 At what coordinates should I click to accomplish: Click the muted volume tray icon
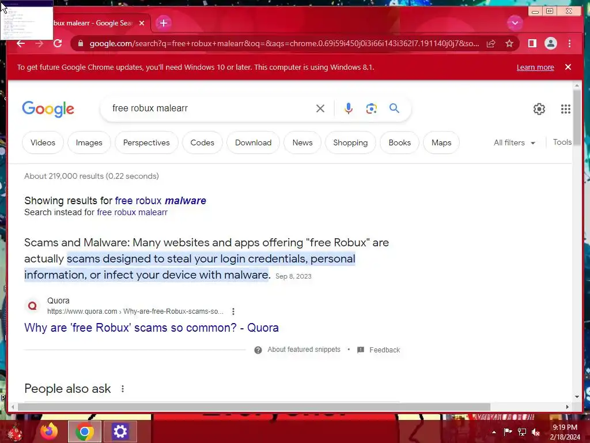[536, 432]
